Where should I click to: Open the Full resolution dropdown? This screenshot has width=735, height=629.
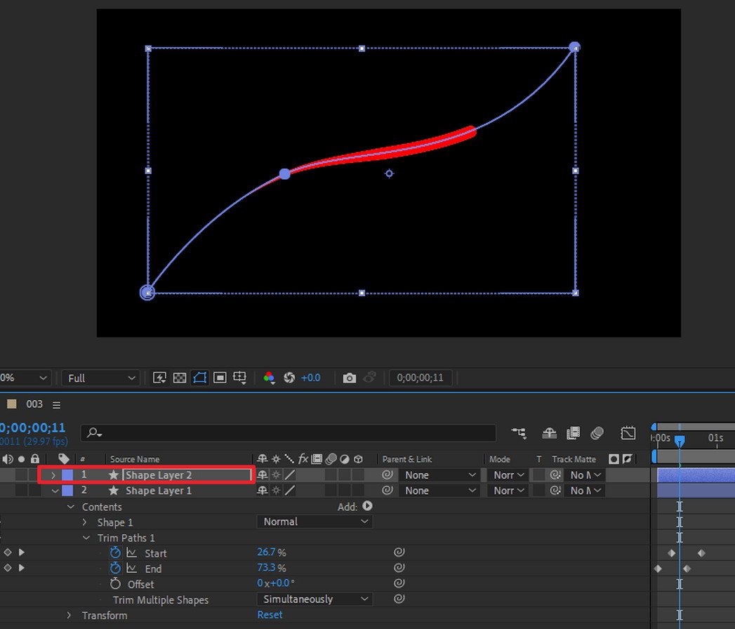pos(101,378)
